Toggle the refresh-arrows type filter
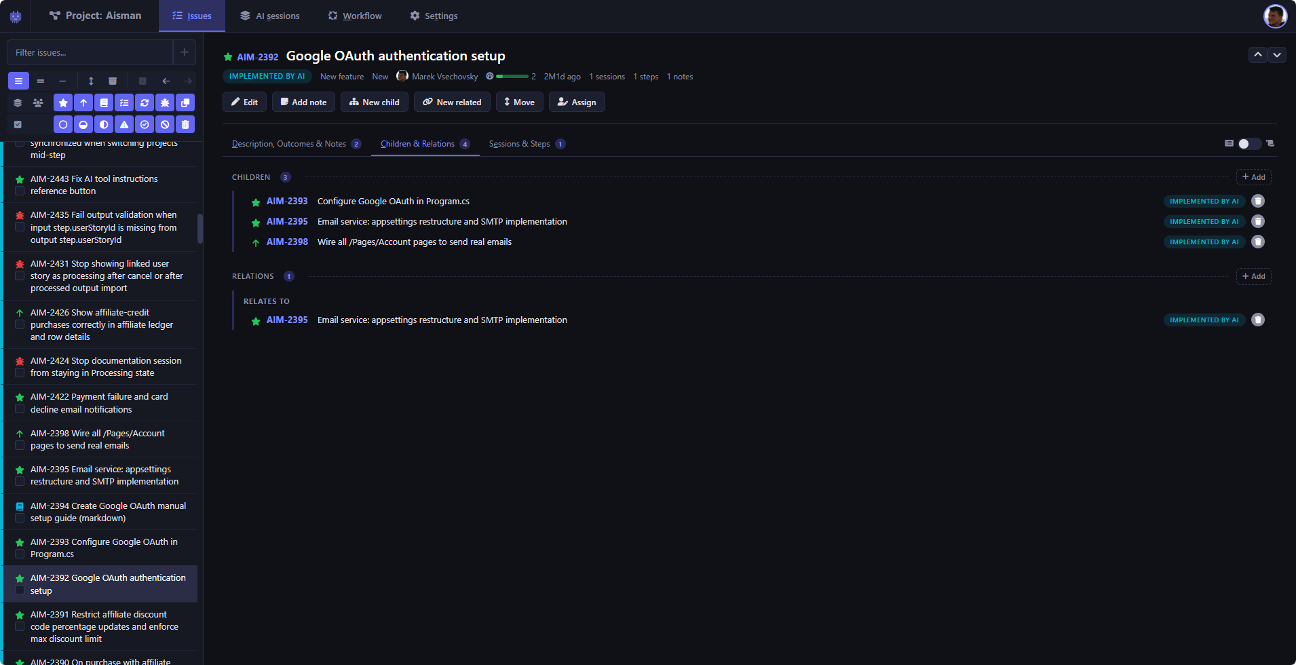Image resolution: width=1296 pixels, height=665 pixels. tap(145, 103)
